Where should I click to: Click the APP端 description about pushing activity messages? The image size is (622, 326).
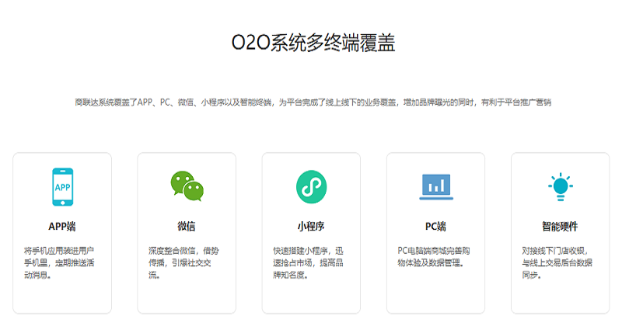[x=61, y=262]
